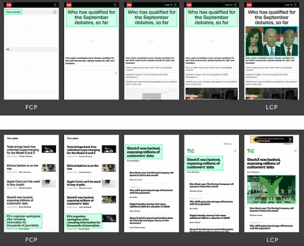Click the highlighted E3's organizer headline in the TechCrunch FCP frame
The height and width of the screenshot is (246, 304).
click(x=23, y=221)
